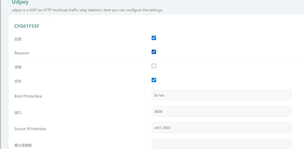Click the 端口 label text
Screen dimensions: 304x149
click(x=18, y=113)
